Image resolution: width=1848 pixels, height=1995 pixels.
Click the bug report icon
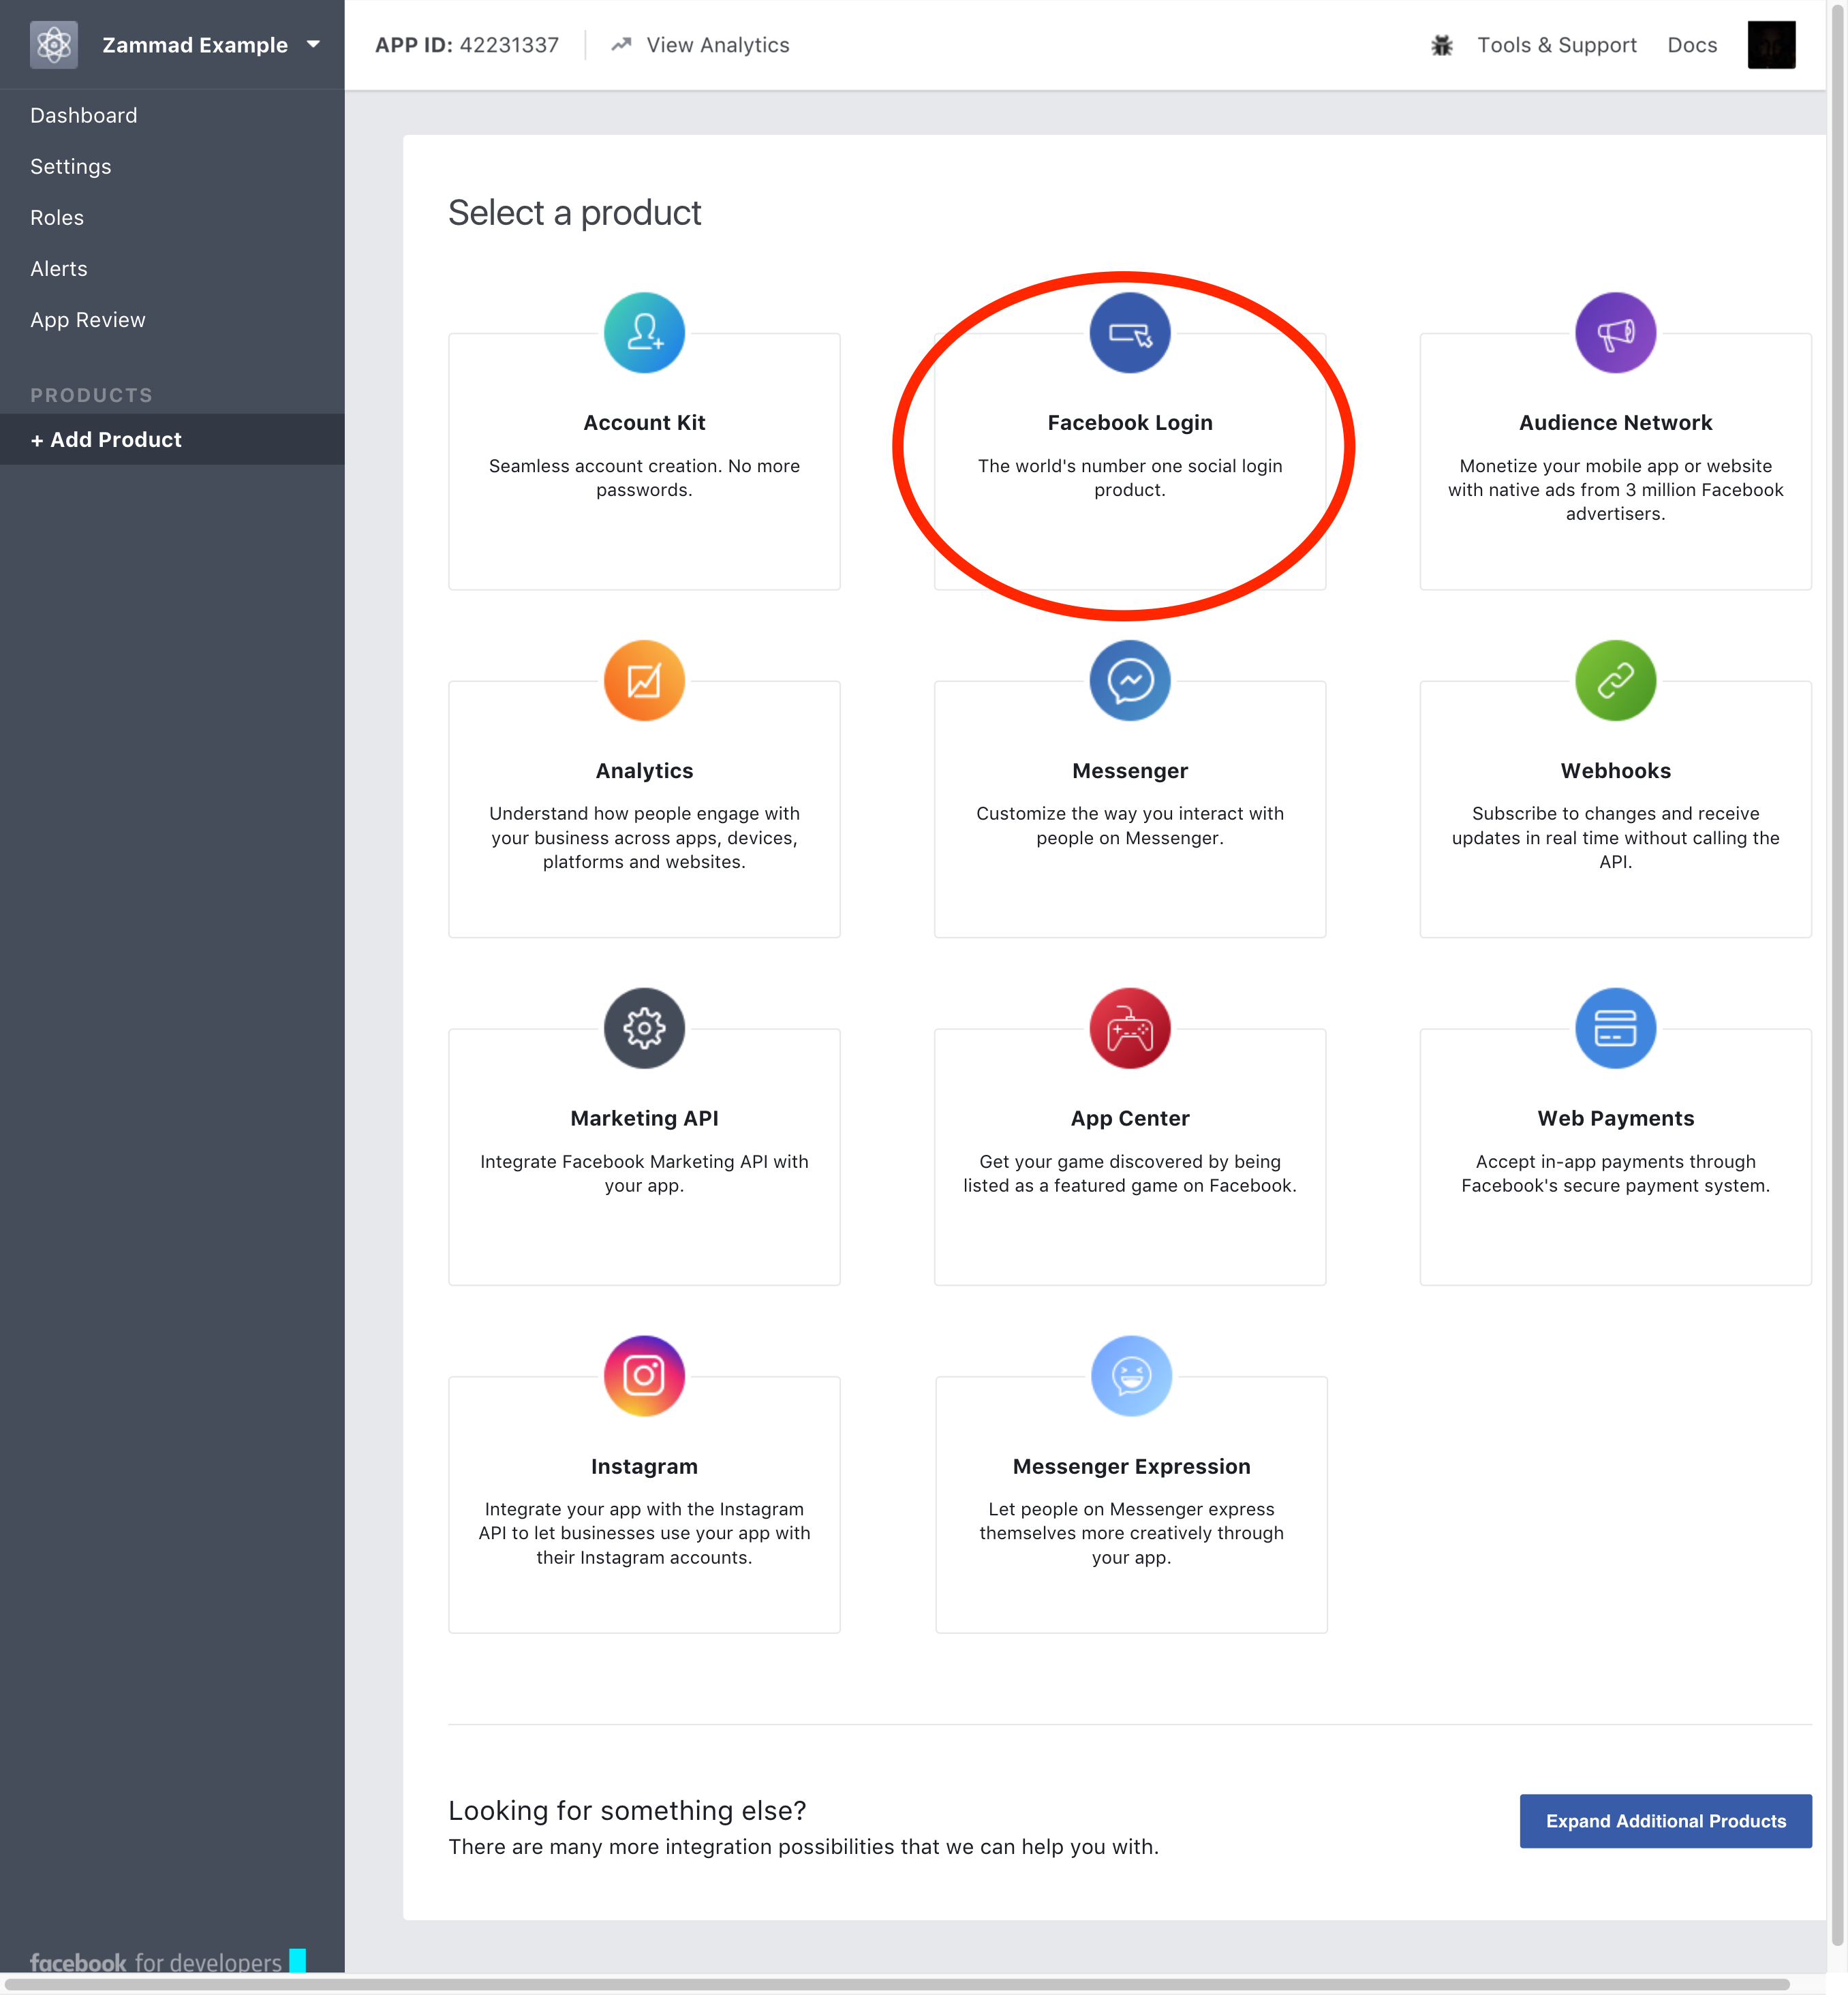(x=1441, y=45)
